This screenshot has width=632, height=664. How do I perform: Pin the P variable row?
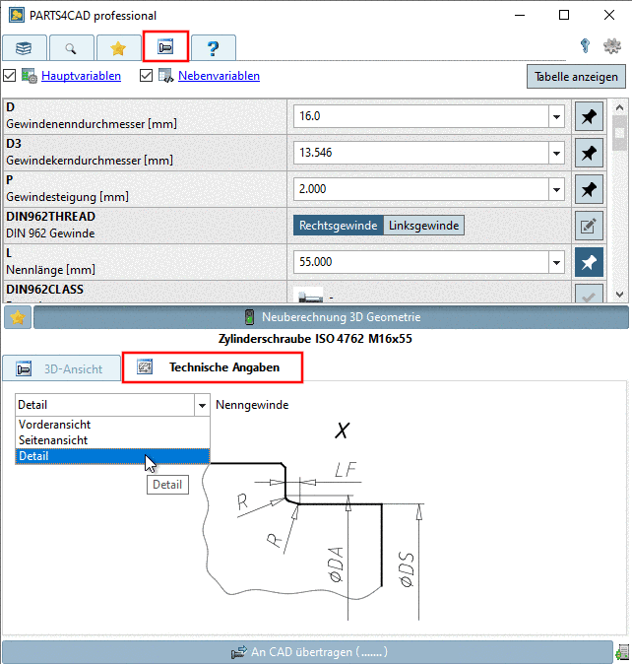(x=589, y=189)
